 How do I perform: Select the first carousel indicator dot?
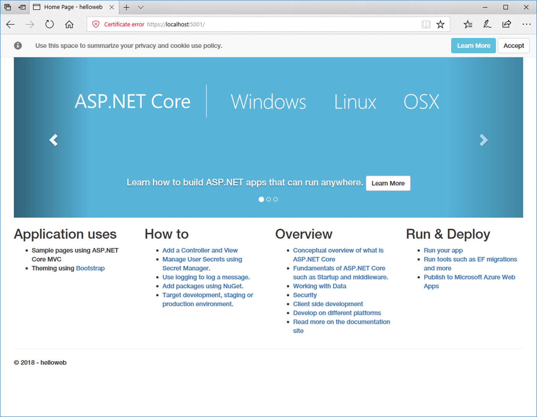pyautogui.click(x=261, y=199)
